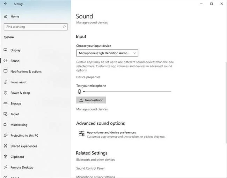Open Display settings page

click(x=15, y=50)
